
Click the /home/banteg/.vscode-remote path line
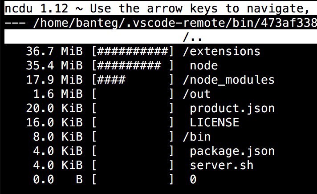tap(161, 23)
